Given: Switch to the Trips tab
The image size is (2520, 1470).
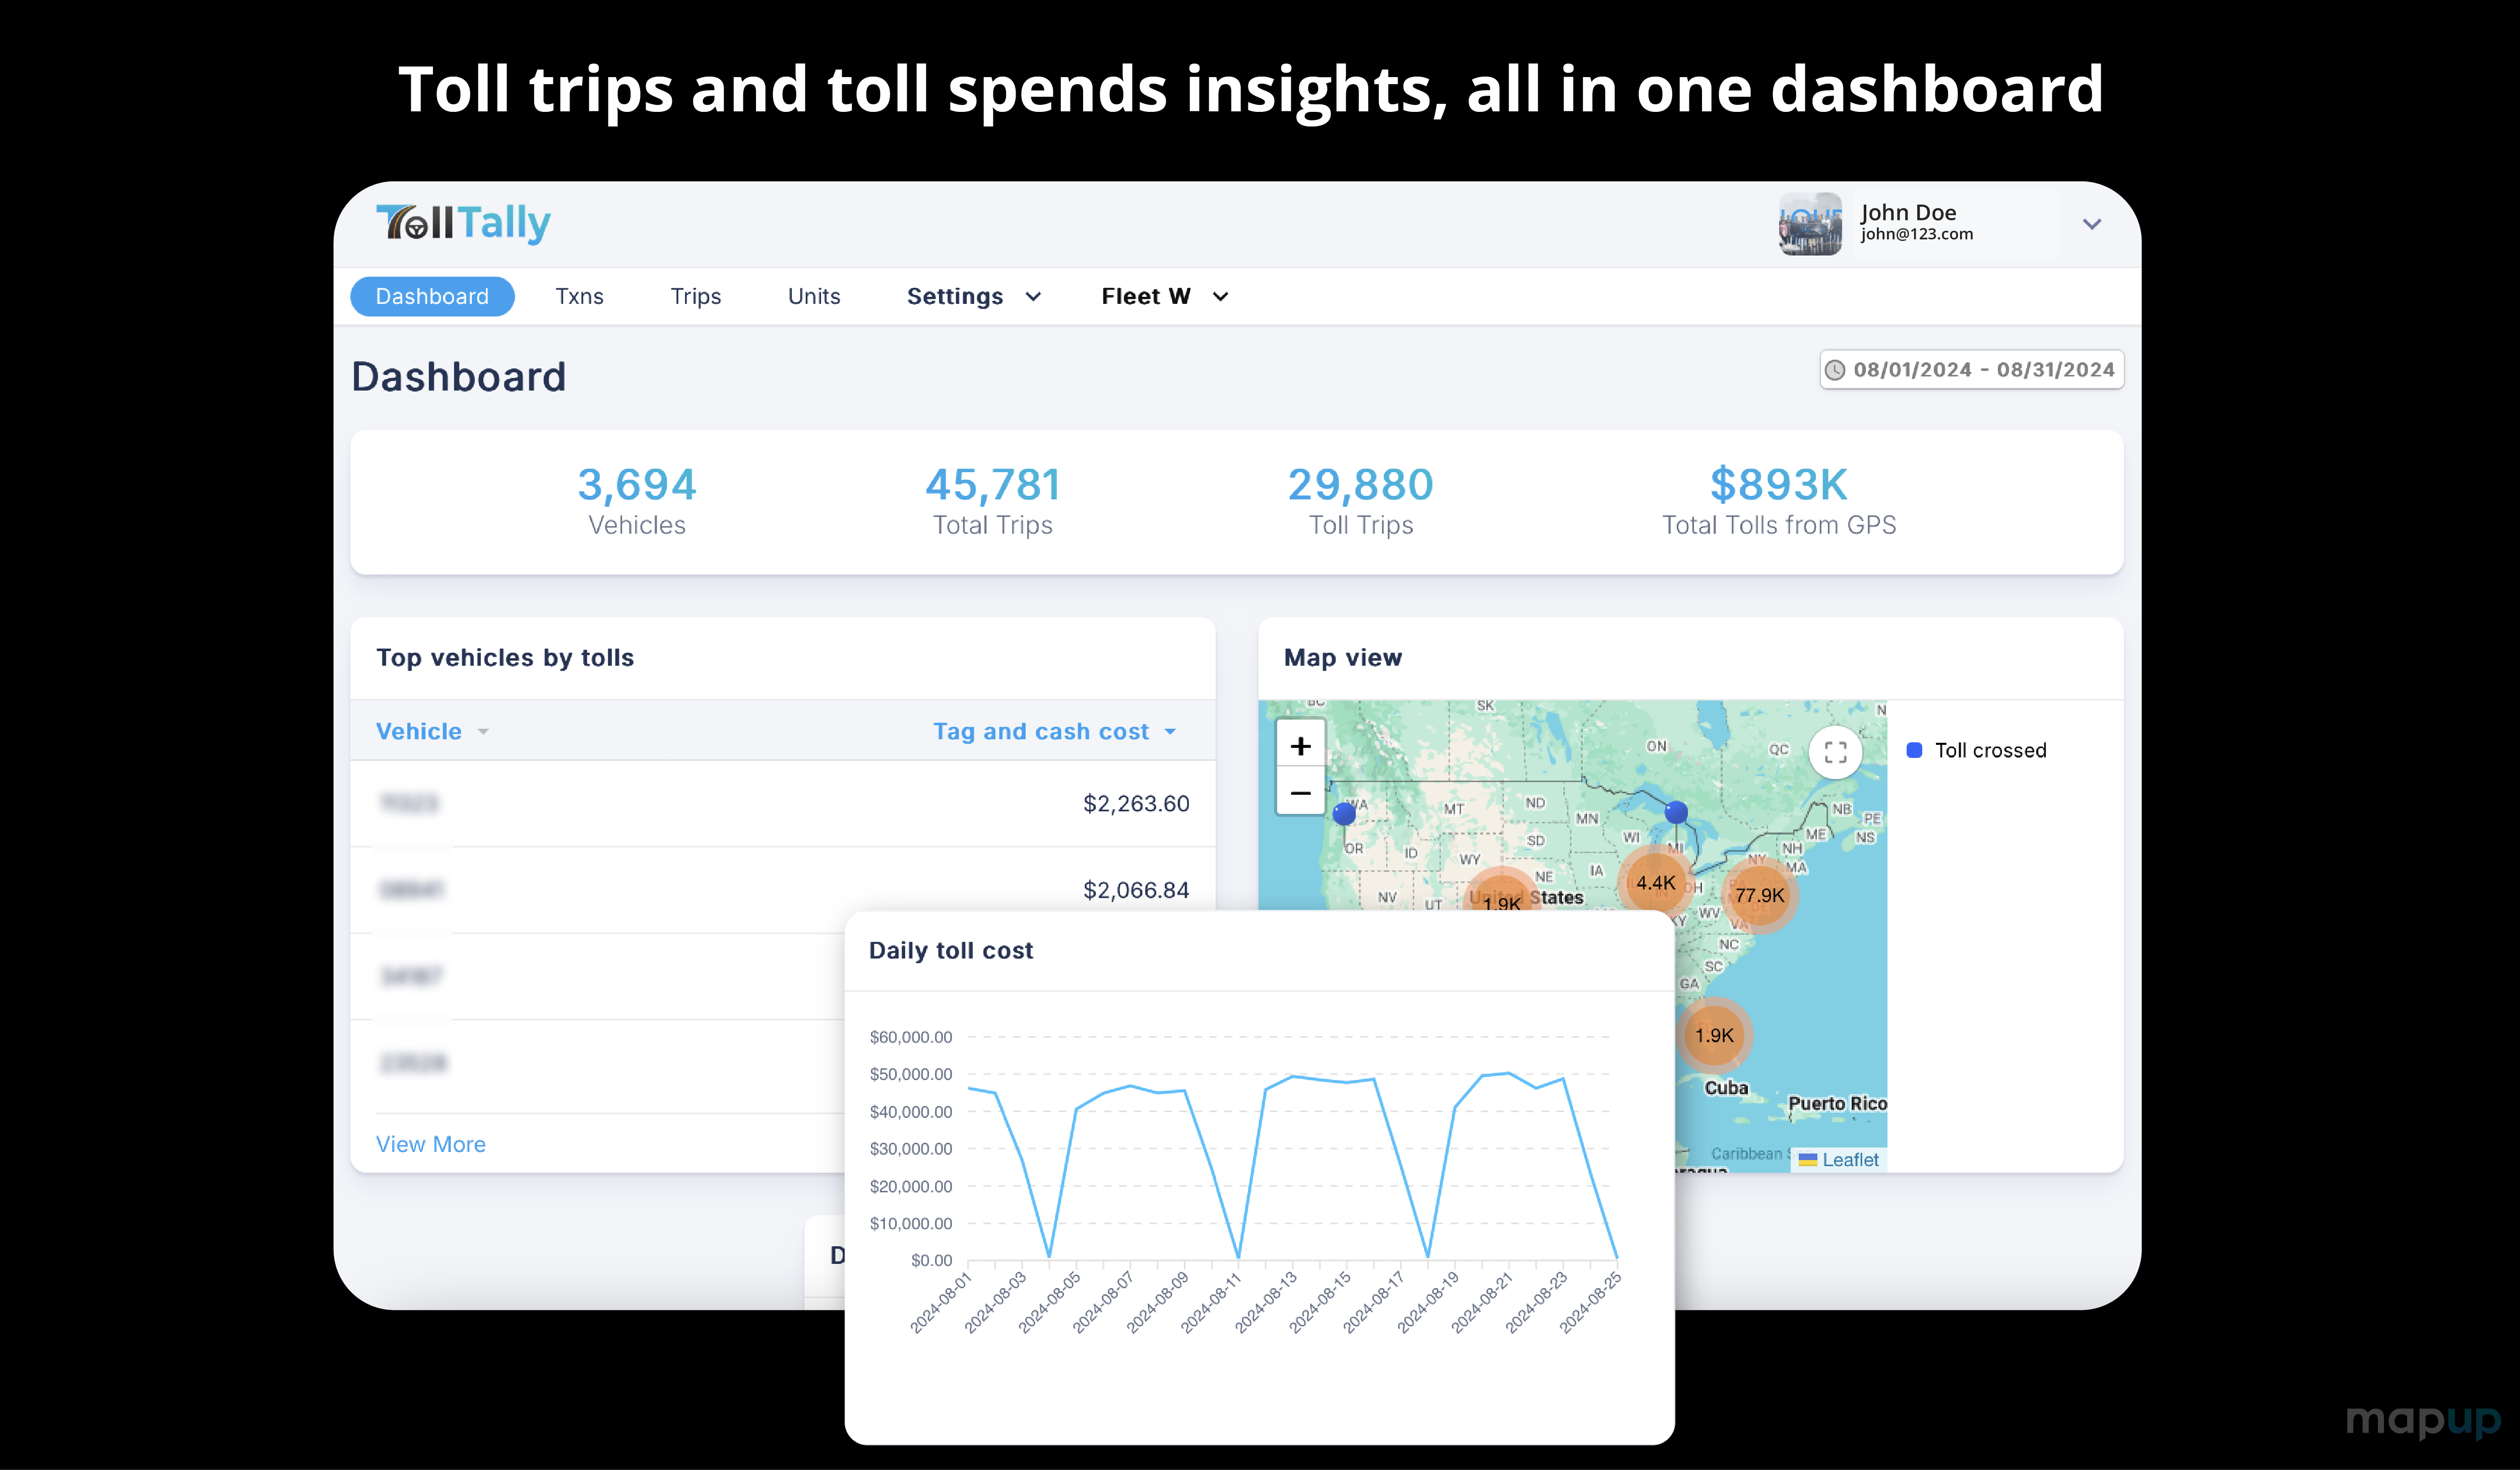Looking at the screenshot, I should (x=695, y=296).
